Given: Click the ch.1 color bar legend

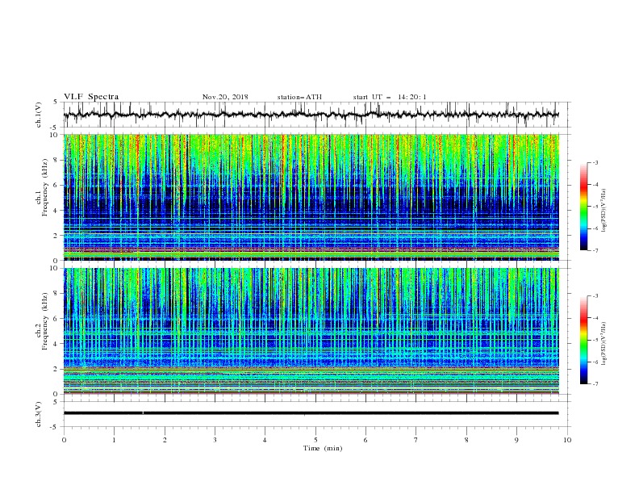Looking at the screenshot, I should click(583, 207).
